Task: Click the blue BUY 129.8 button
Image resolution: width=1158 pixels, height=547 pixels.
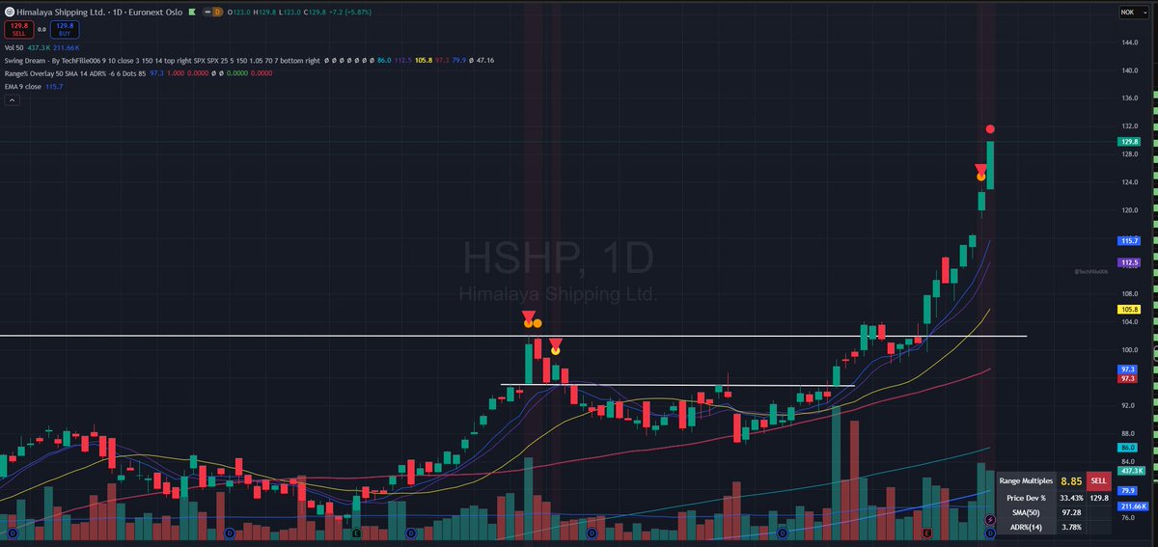Action: pyautogui.click(x=65, y=31)
